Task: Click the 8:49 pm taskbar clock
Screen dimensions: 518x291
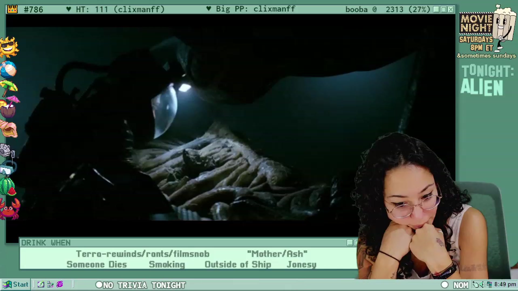Action: 505,285
